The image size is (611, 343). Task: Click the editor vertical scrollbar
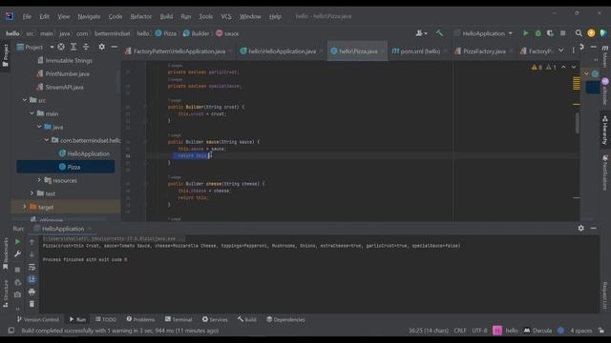click(577, 124)
